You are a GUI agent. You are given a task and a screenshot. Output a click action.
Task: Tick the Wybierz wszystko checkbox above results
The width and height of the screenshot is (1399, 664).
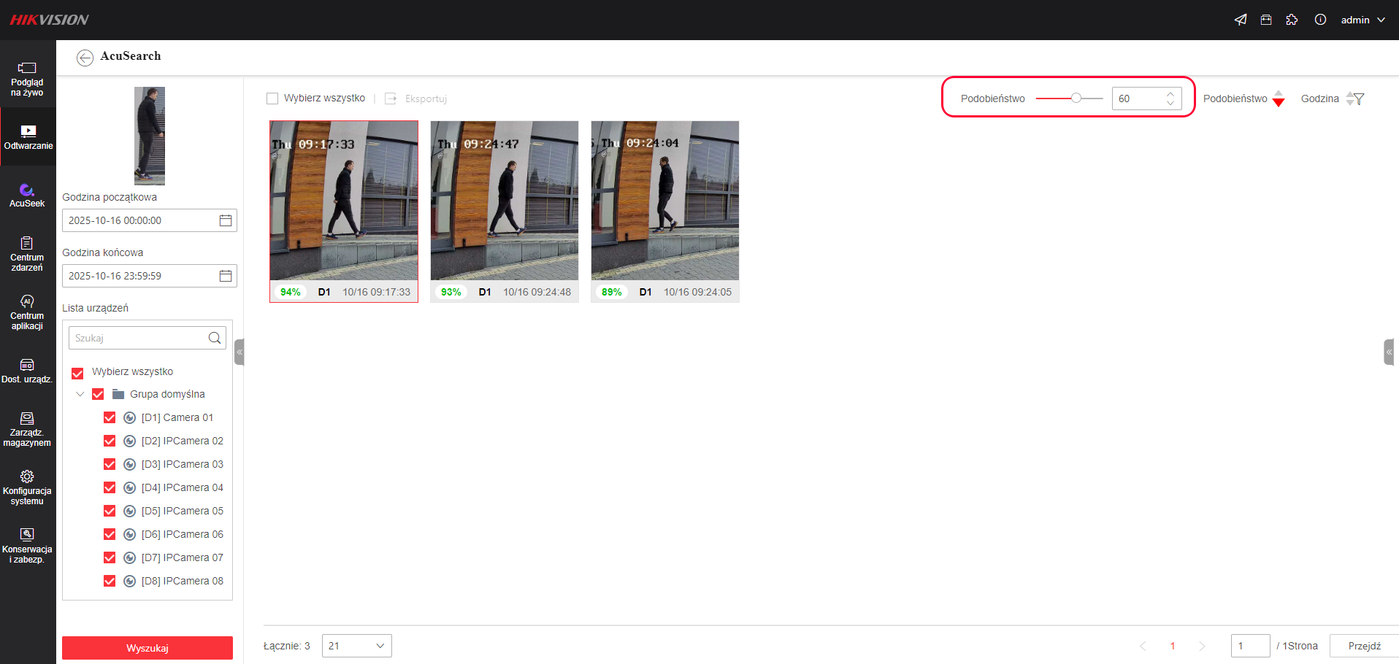point(272,99)
